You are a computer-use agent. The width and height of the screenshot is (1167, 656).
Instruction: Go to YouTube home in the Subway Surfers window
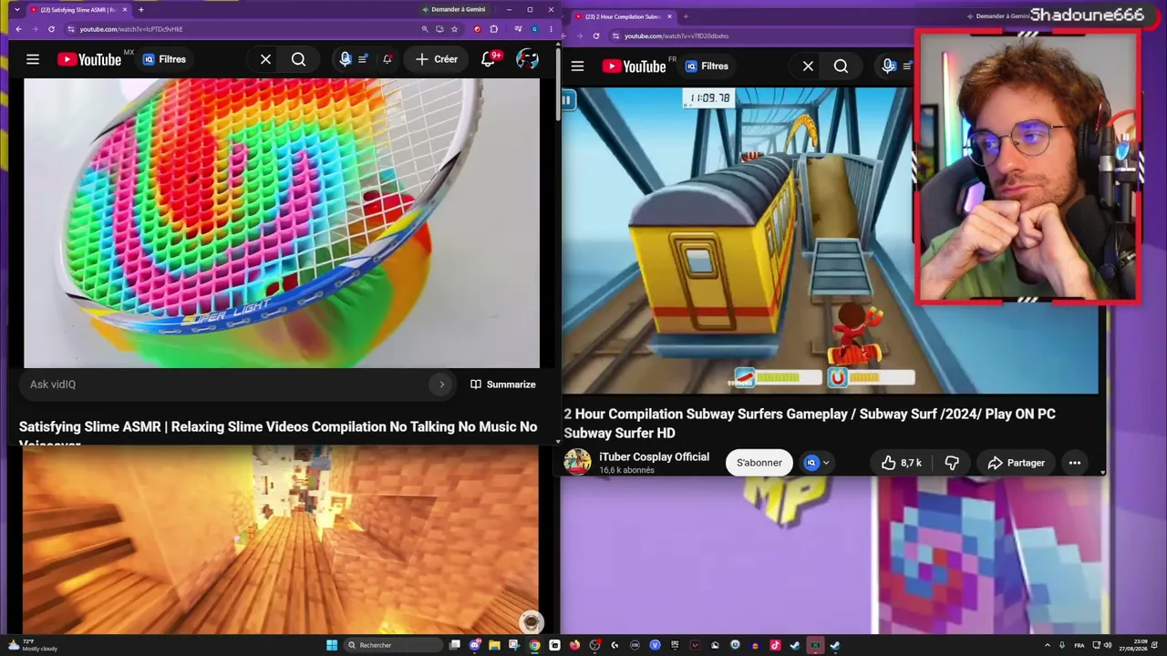point(634,66)
